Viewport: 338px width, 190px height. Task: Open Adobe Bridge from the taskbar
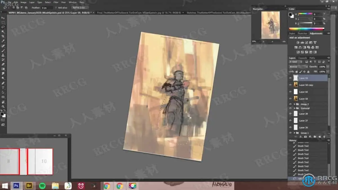[x=29, y=186]
